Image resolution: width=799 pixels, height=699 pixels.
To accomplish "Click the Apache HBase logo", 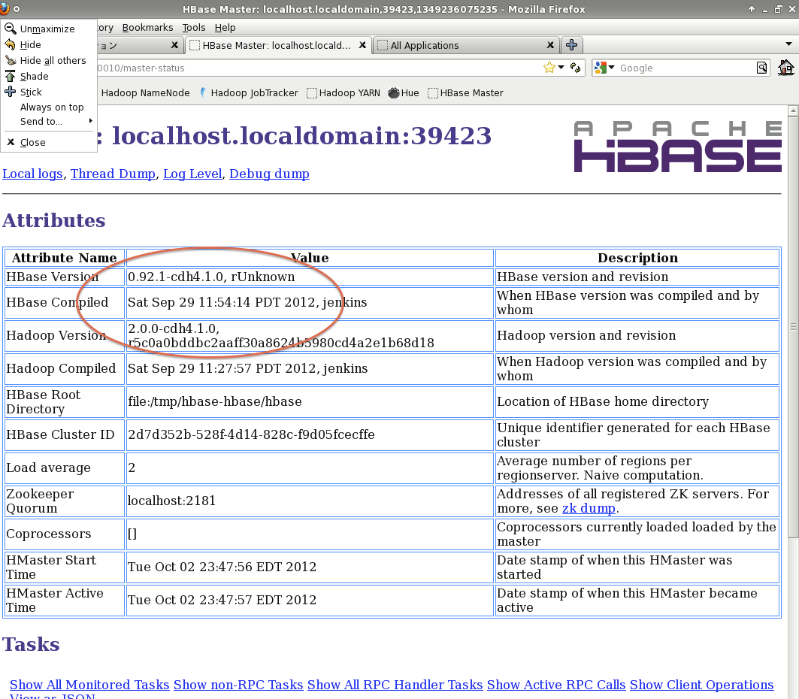I will click(677, 147).
